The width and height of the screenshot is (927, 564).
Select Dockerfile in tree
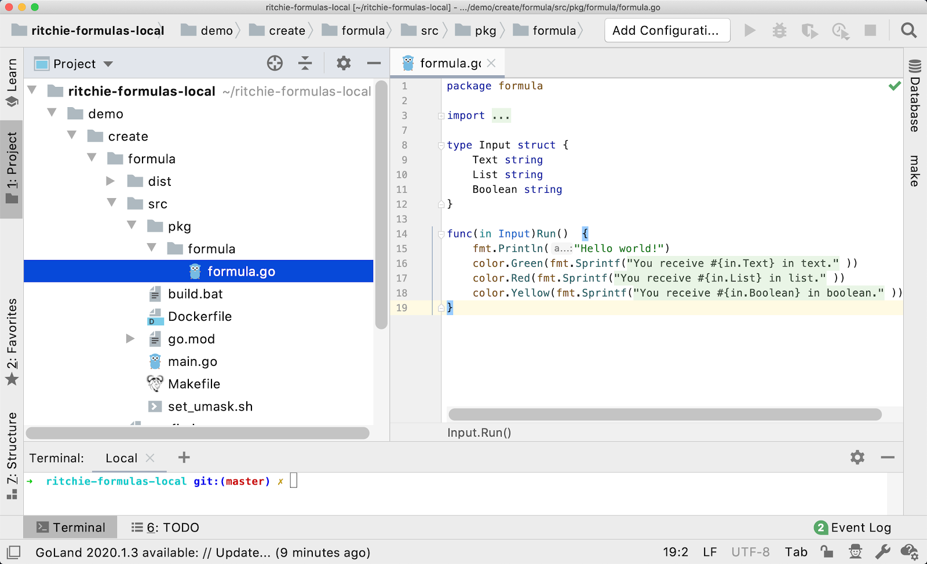coord(200,316)
